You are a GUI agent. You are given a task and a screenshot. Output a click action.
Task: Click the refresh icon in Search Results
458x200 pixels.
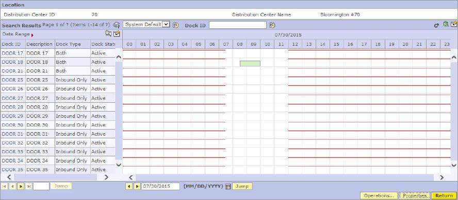[x=436, y=26]
